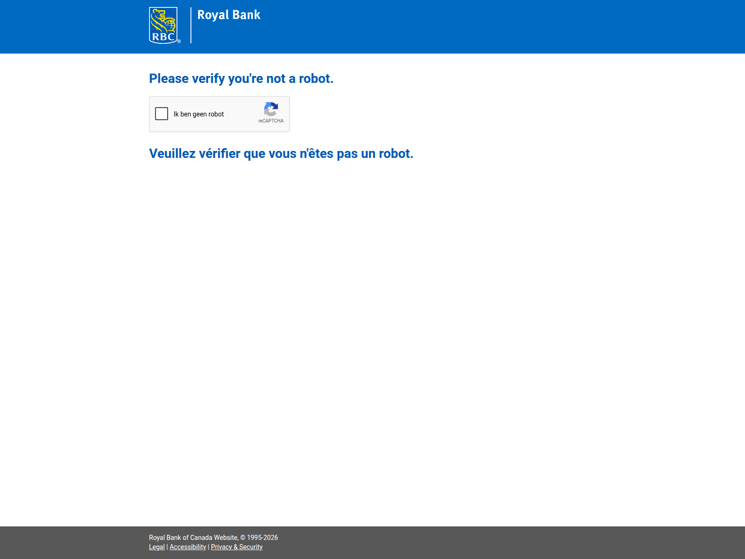Click the pipe separator before Privacy & Security
Image resolution: width=745 pixels, height=559 pixels.
[209, 547]
